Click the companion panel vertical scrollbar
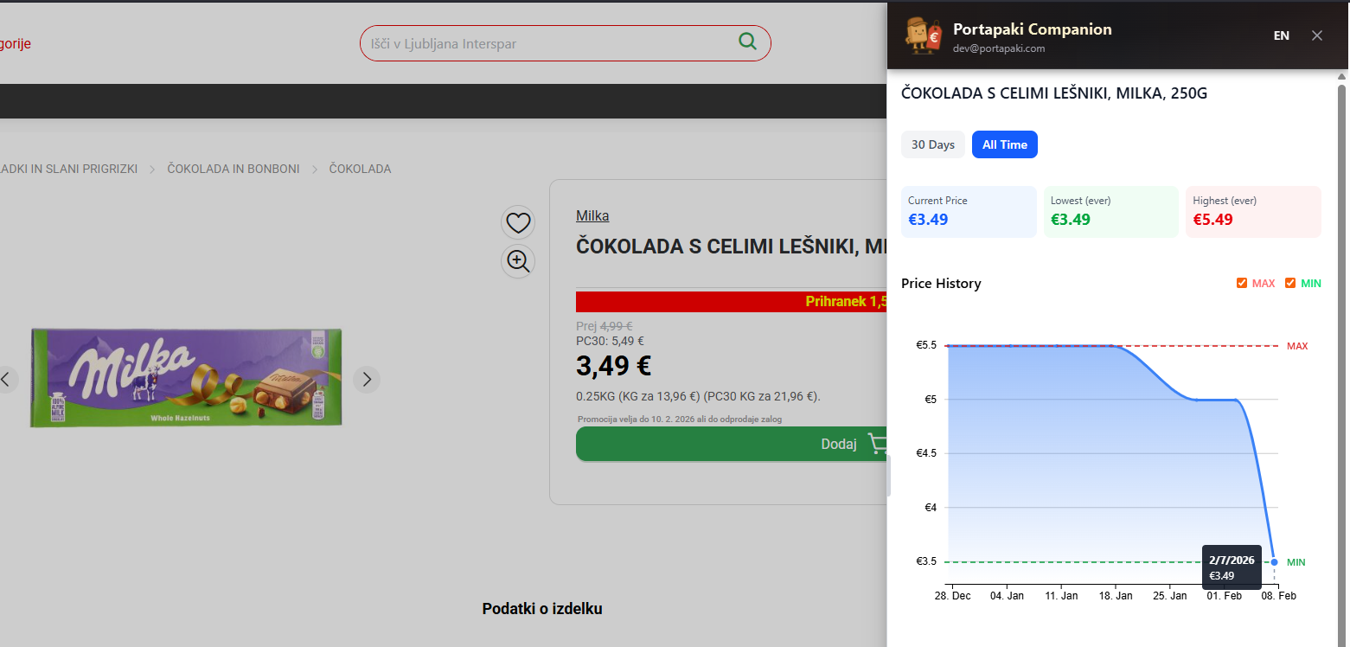 click(1342, 363)
